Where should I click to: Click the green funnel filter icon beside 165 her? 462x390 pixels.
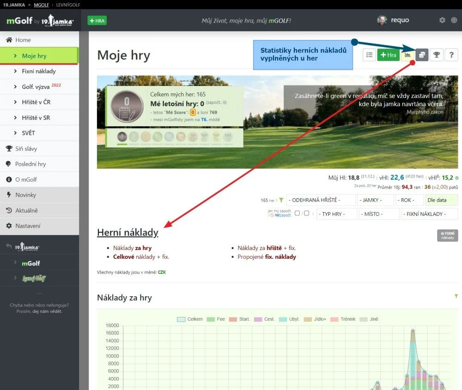[281, 200]
